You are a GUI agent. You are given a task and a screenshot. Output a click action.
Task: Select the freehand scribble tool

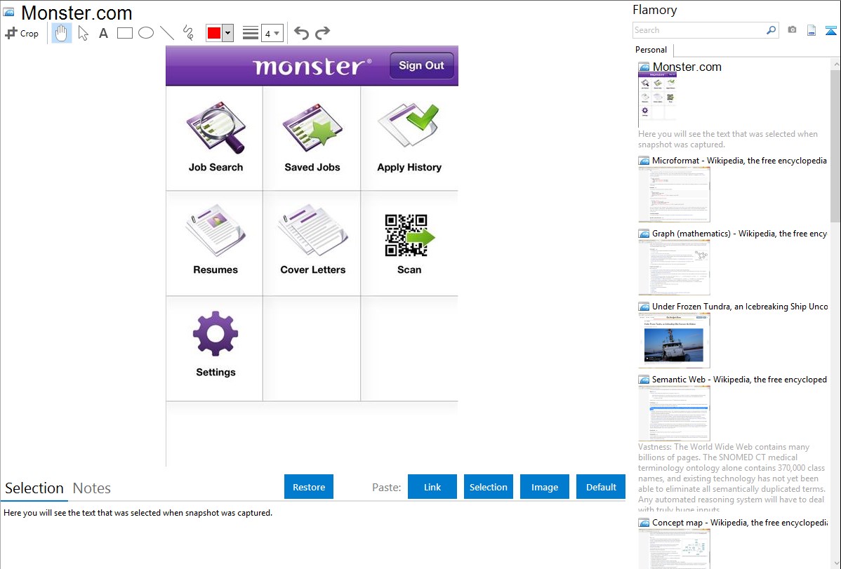click(x=188, y=33)
